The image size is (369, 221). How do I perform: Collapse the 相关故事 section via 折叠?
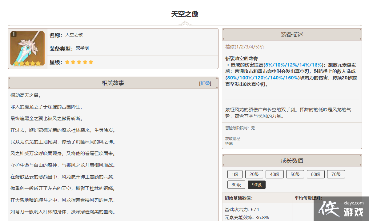click(205, 83)
